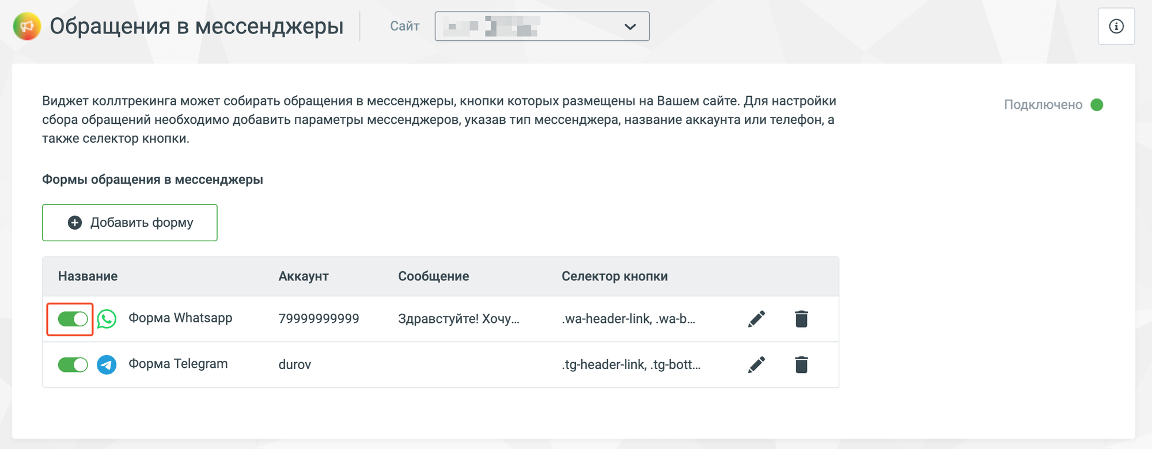Disable the Форма Telegram toggle
This screenshot has width=1152, height=449.
[x=73, y=364]
